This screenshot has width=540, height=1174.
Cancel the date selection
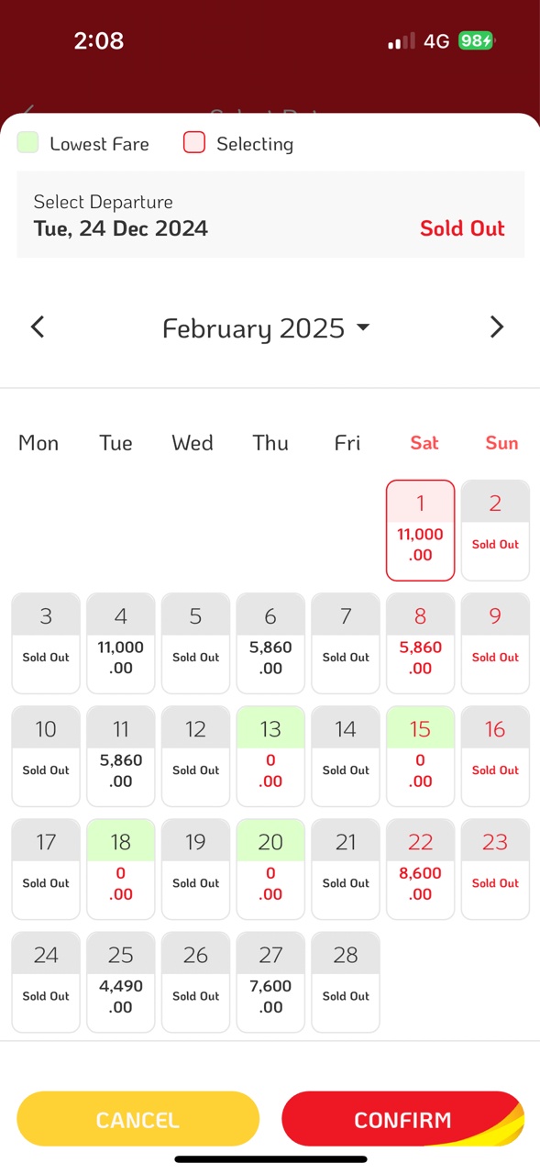(x=138, y=1119)
